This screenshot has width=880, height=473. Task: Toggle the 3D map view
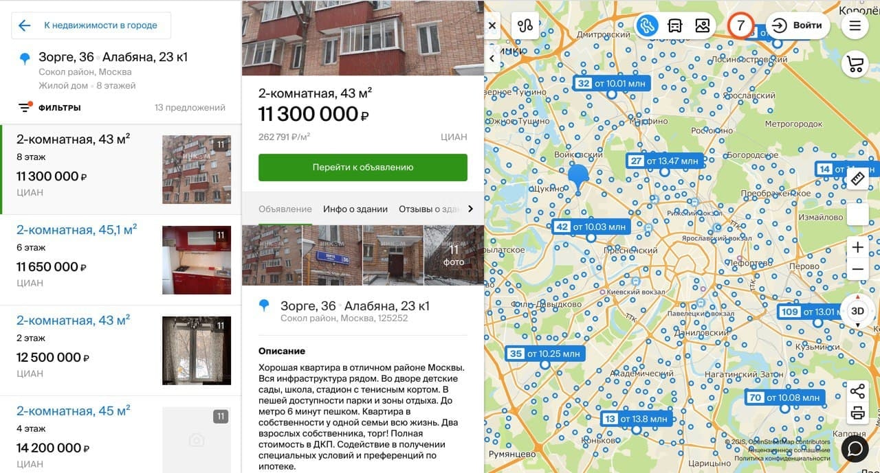tap(857, 310)
